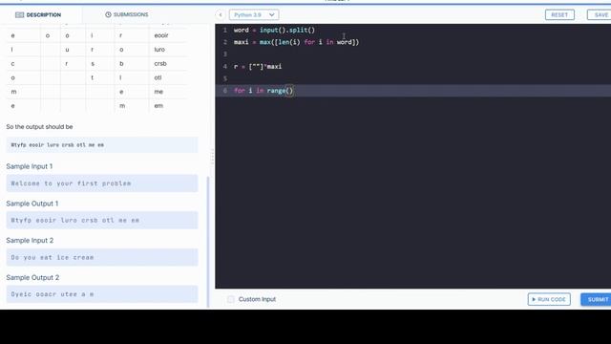Switch to the Description tab
The width and height of the screenshot is (611, 344).
point(38,15)
